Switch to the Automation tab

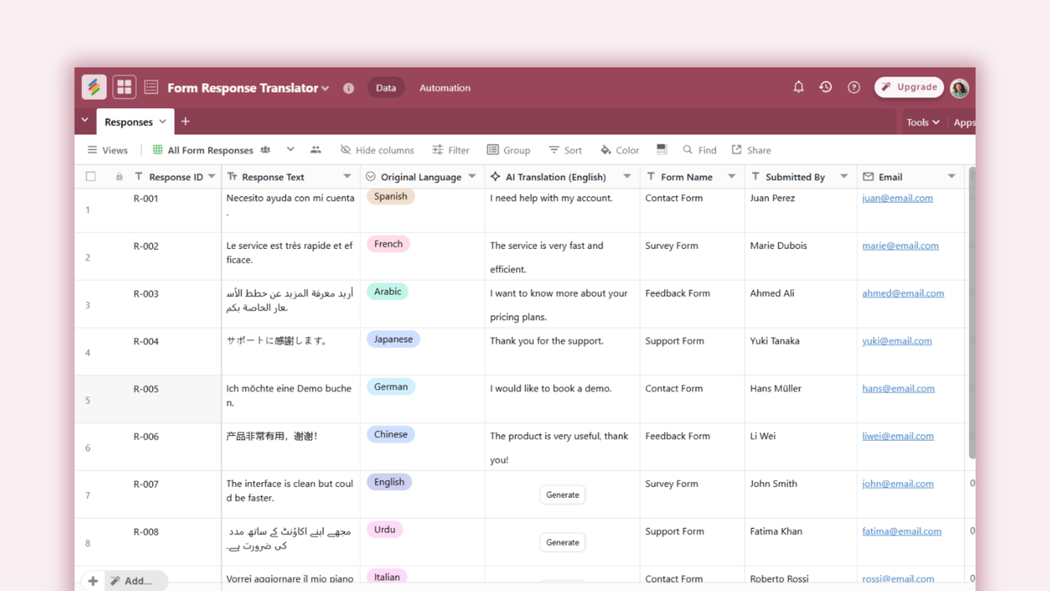[x=444, y=87]
